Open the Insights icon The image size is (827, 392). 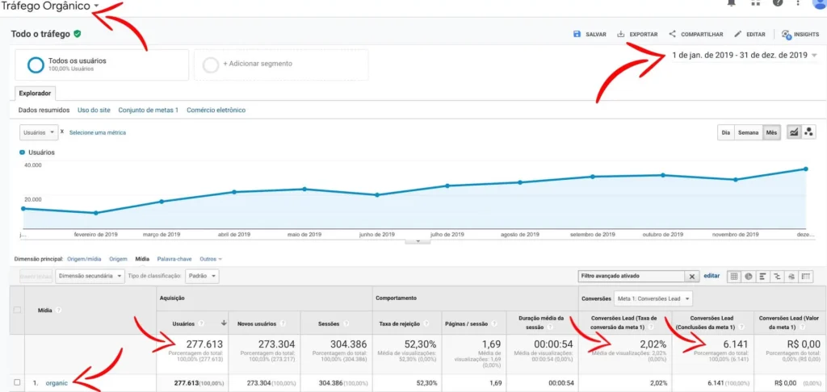click(x=787, y=35)
